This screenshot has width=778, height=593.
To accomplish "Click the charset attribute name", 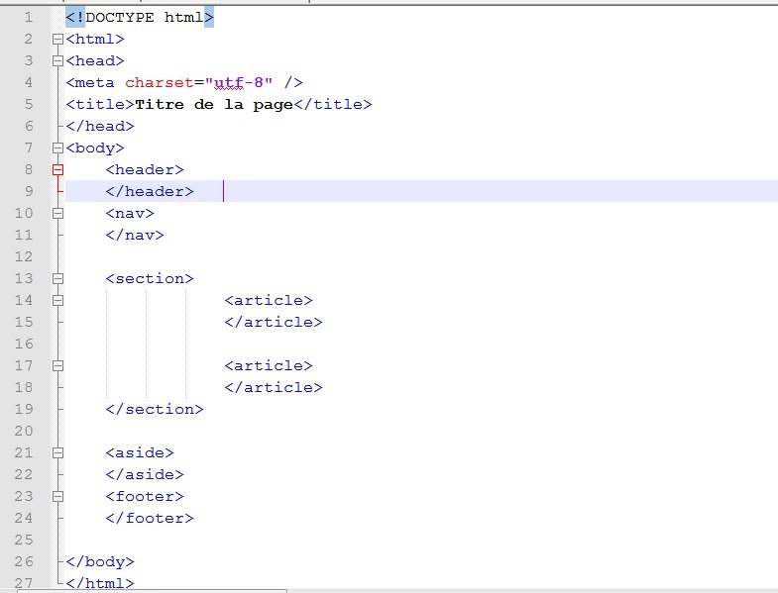I will [159, 83].
